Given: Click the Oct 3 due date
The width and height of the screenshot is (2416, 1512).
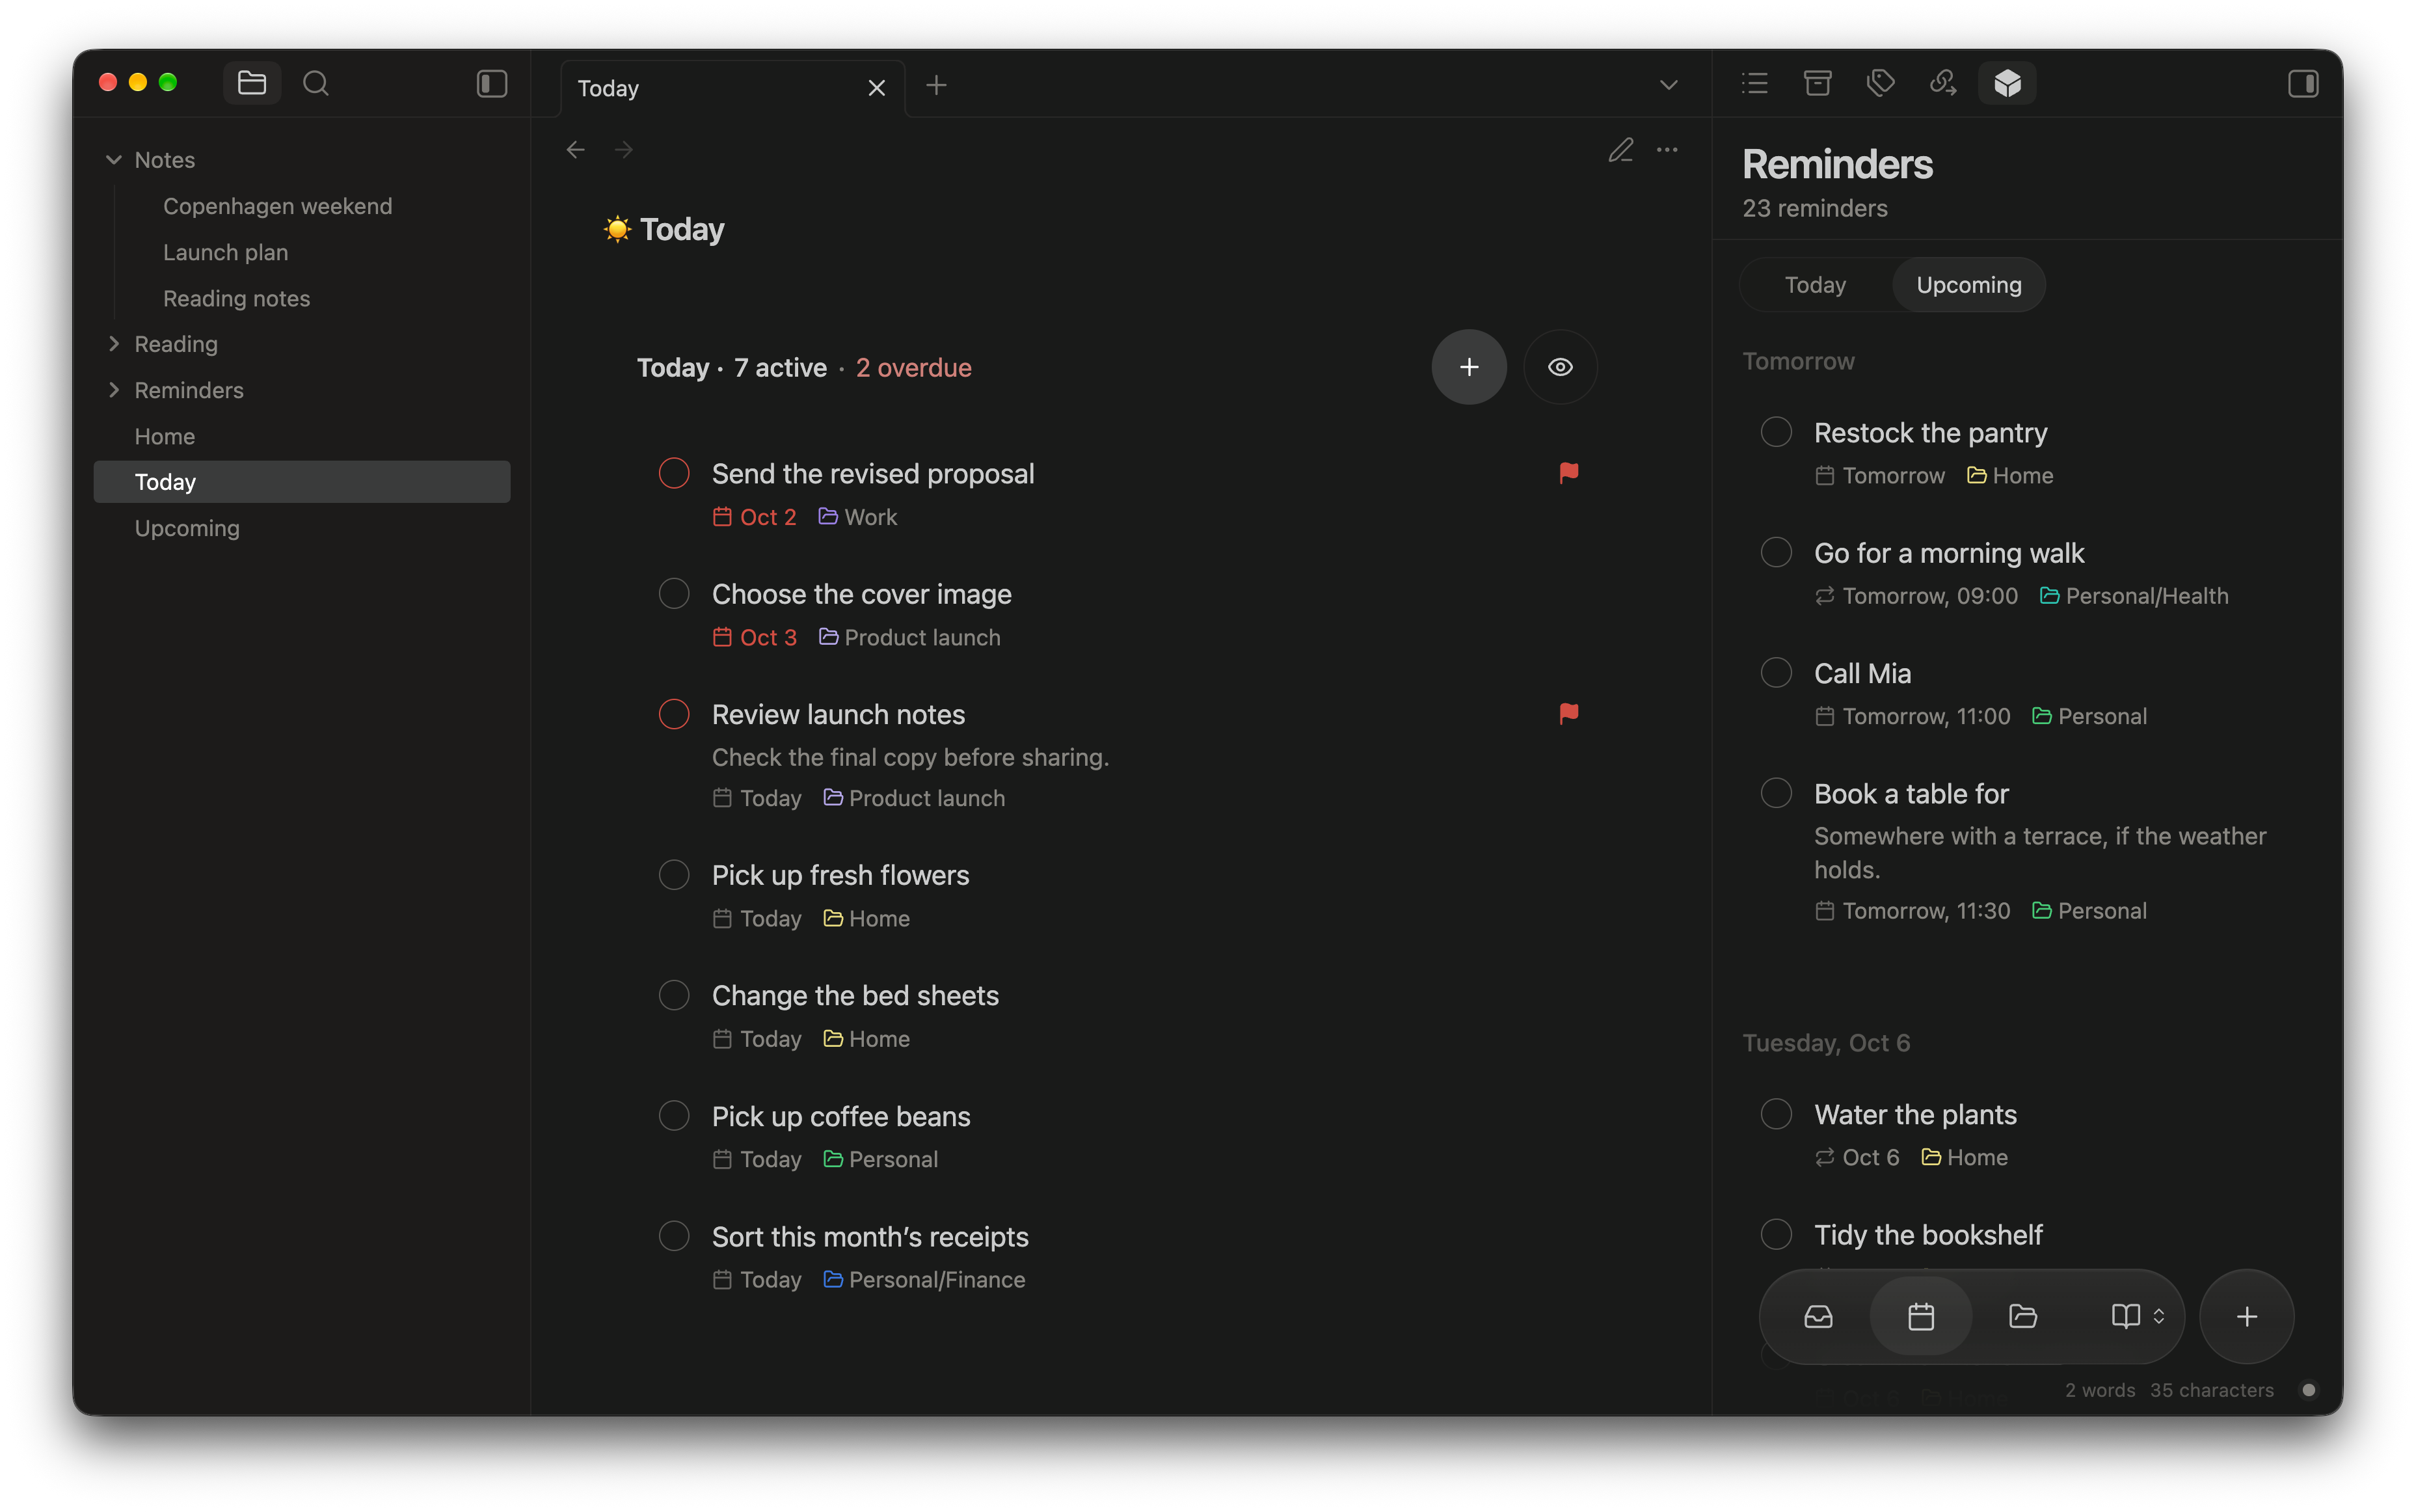Looking at the screenshot, I should (x=755, y=637).
